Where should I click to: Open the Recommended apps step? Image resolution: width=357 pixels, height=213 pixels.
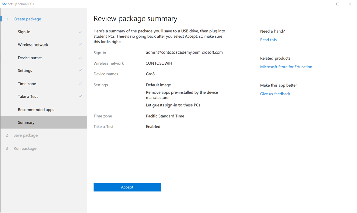[36, 110]
